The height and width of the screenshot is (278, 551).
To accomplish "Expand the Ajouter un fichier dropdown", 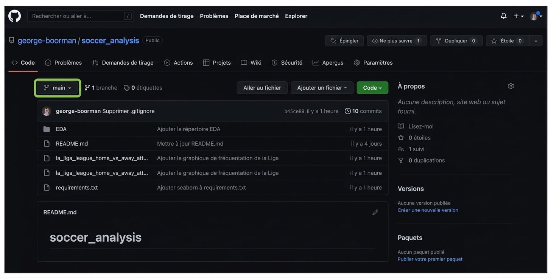I will coord(322,88).
